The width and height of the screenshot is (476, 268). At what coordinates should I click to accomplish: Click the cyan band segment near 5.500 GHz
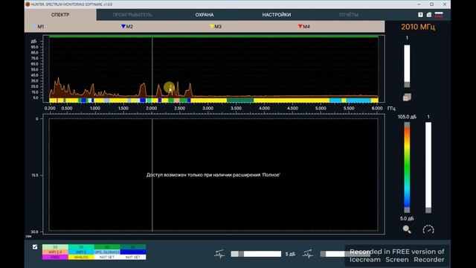click(x=358, y=100)
